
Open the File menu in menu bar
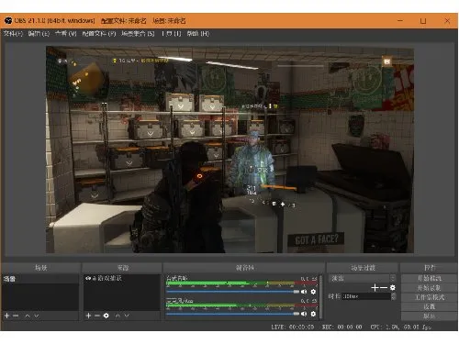click(x=13, y=33)
